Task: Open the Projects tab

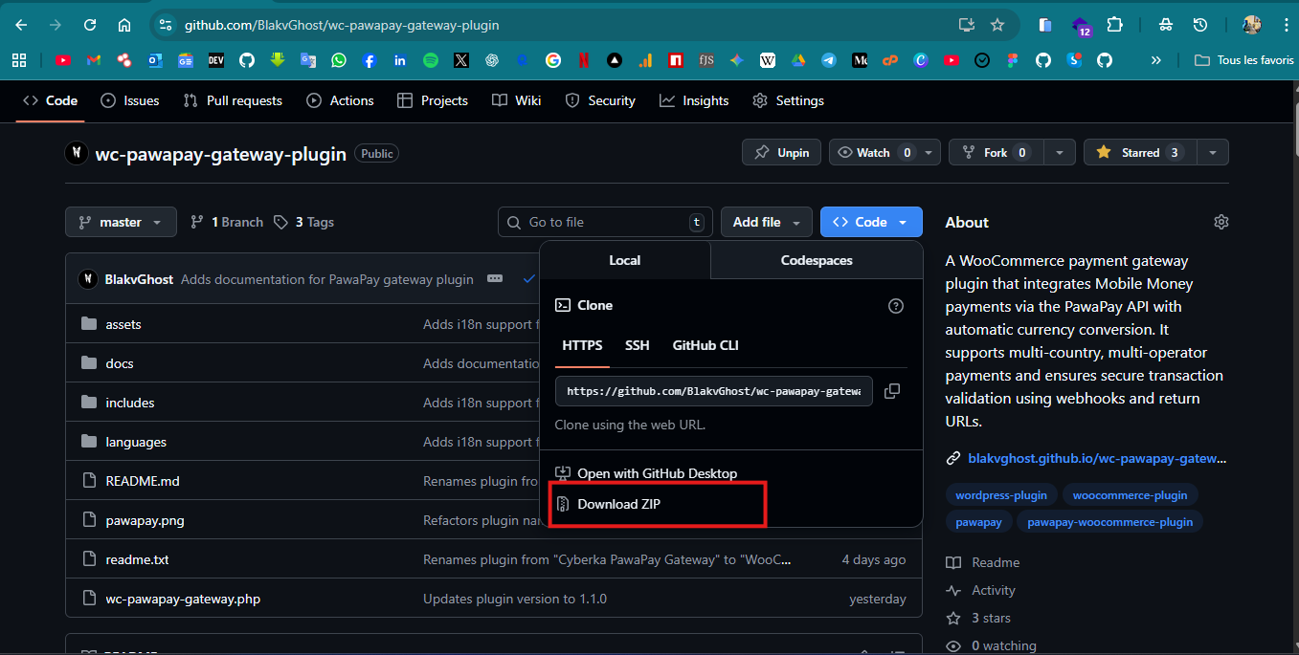Action: click(x=433, y=100)
